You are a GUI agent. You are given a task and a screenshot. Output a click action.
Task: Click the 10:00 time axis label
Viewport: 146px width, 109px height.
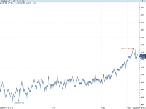coord(53,108)
